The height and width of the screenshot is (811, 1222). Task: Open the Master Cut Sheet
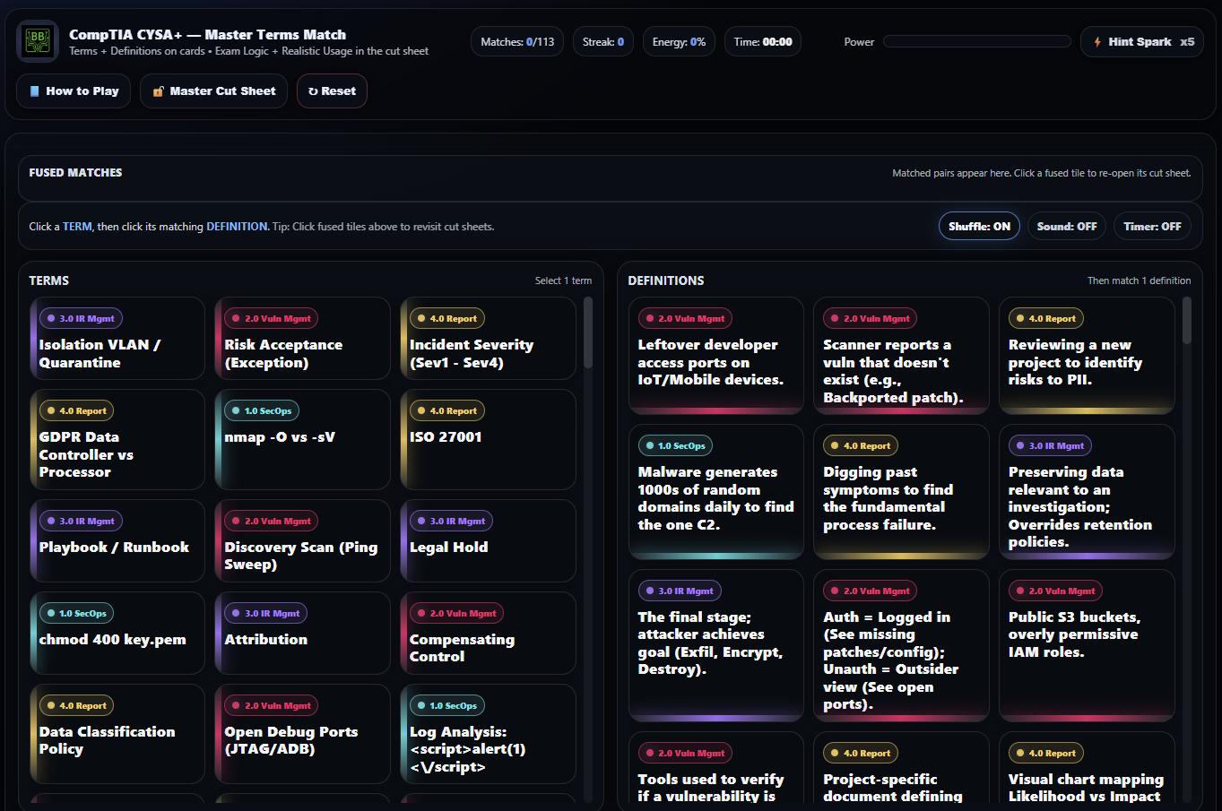point(213,91)
